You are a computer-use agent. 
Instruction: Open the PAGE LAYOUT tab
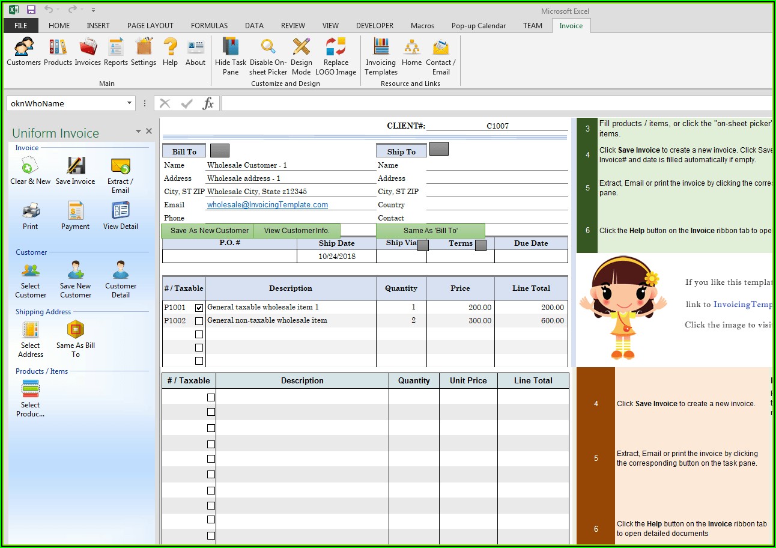150,26
